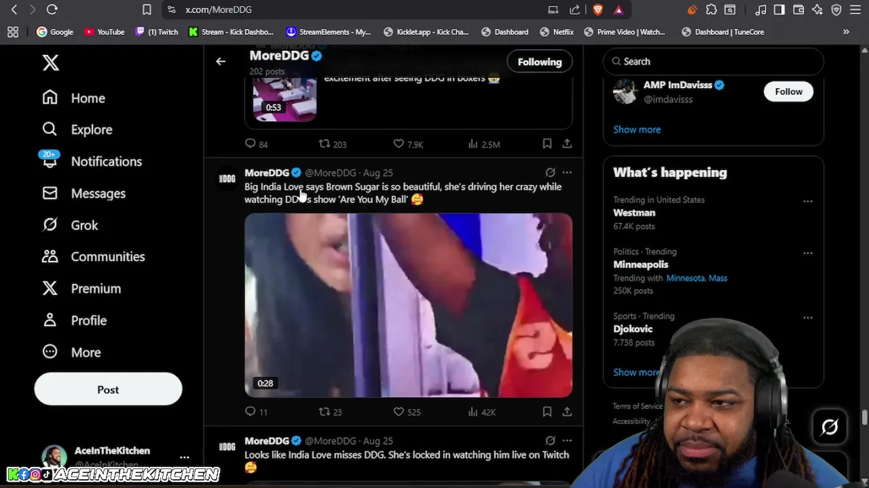Image resolution: width=869 pixels, height=488 pixels.
Task: Expand hidden bookmarks overflow chevron
Action: click(846, 32)
